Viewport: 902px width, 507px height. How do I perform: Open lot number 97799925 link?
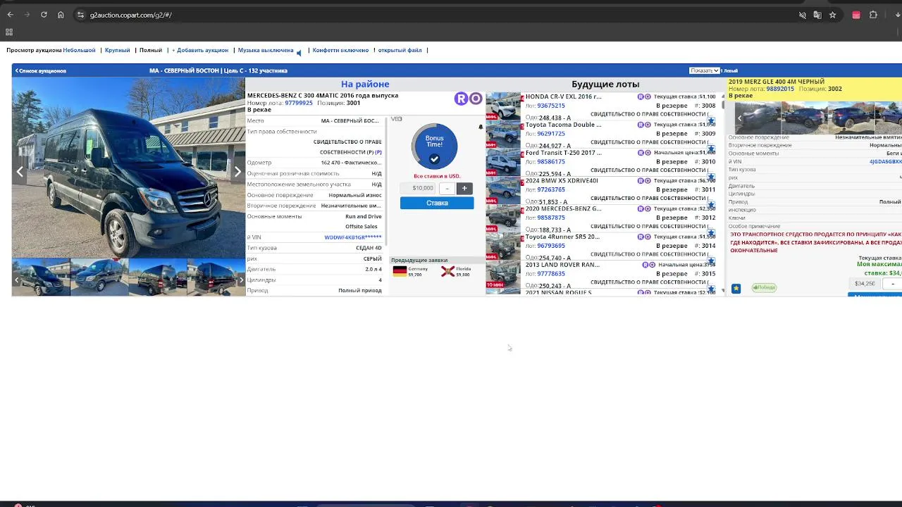click(299, 103)
